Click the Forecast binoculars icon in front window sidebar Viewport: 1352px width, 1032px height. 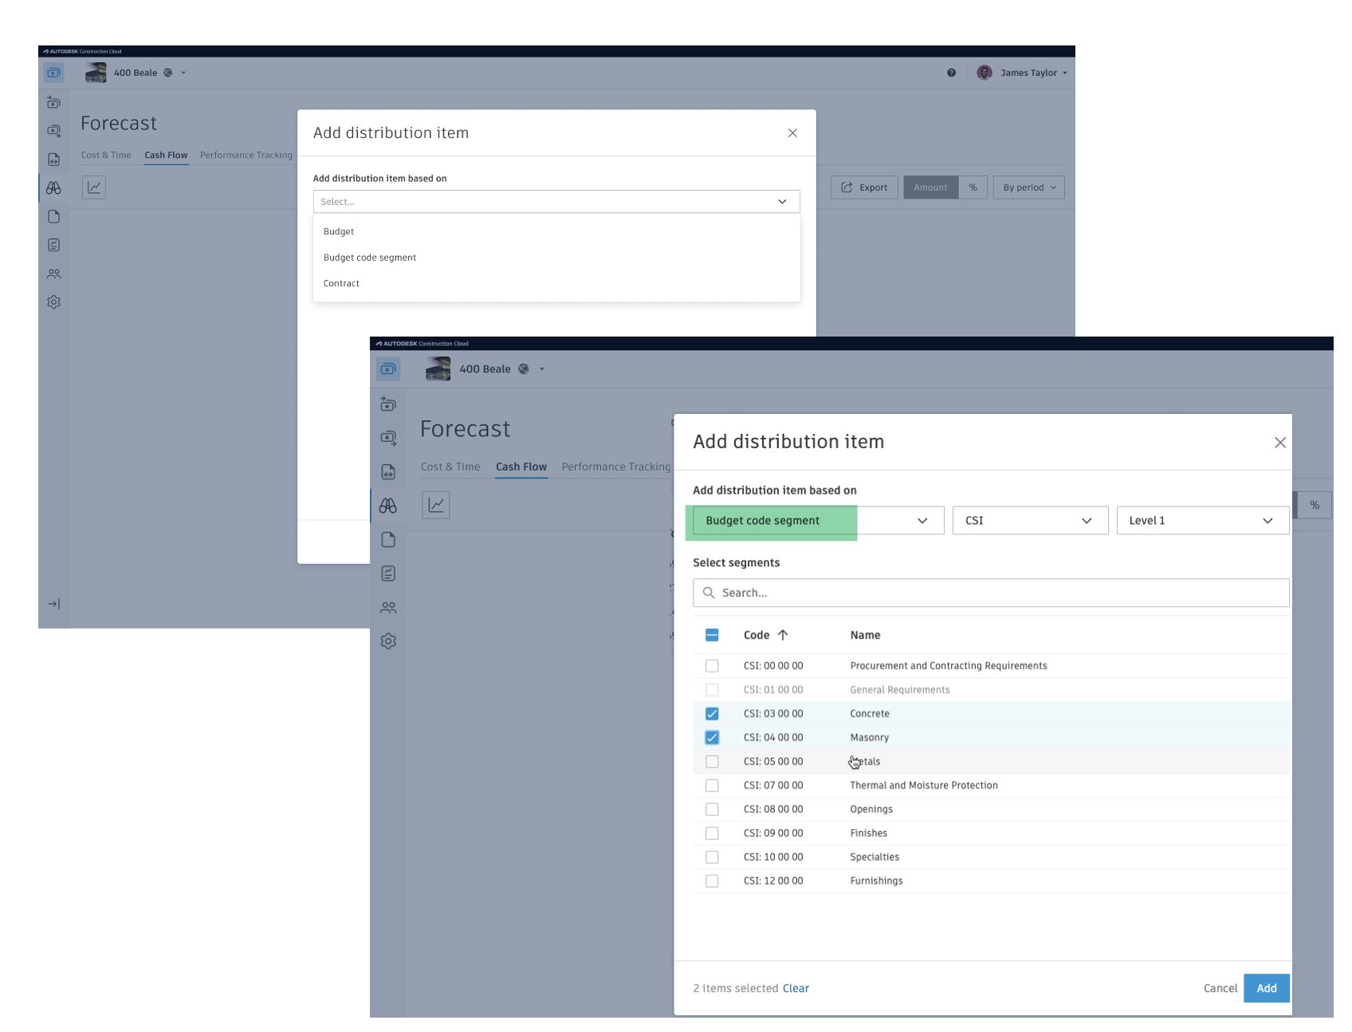388,506
